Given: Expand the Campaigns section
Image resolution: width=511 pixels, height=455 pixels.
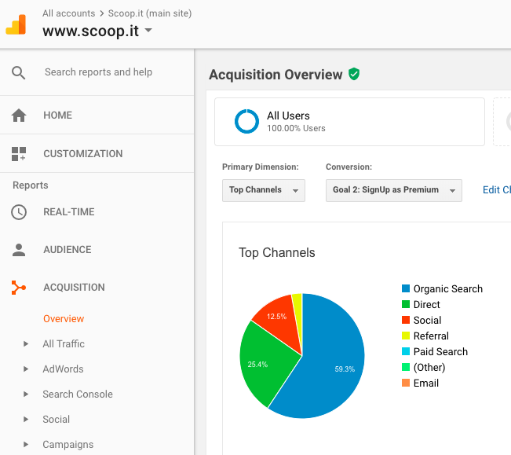Looking at the screenshot, I should tap(26, 444).
